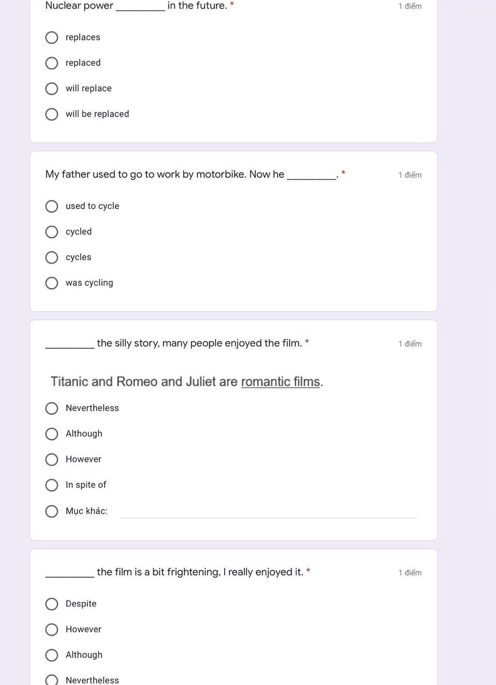Pick 'However' in the silly story question
The width and height of the screenshot is (496, 685).
point(52,459)
